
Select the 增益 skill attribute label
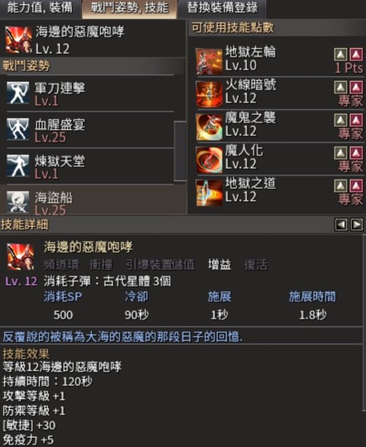[x=219, y=265]
